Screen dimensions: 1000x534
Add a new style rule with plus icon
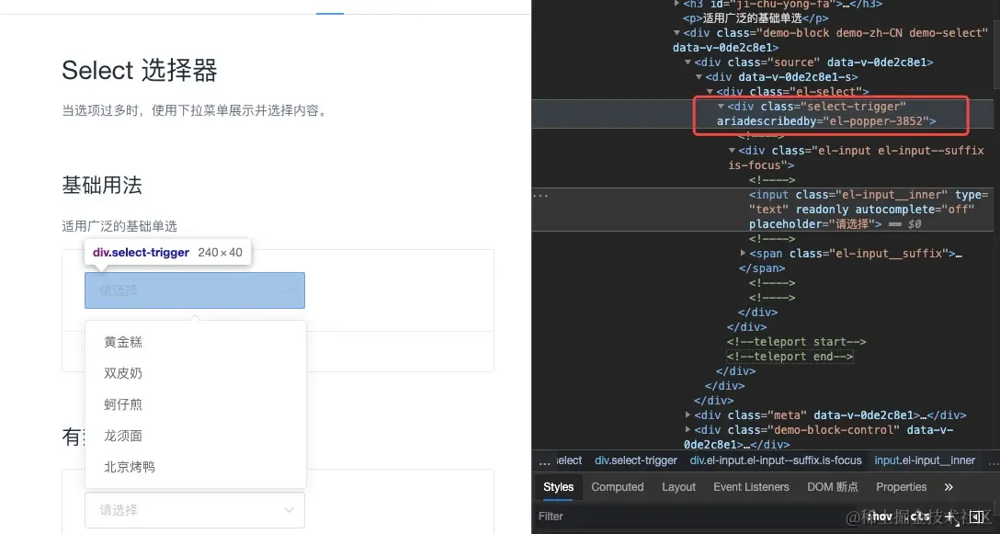tap(949, 516)
